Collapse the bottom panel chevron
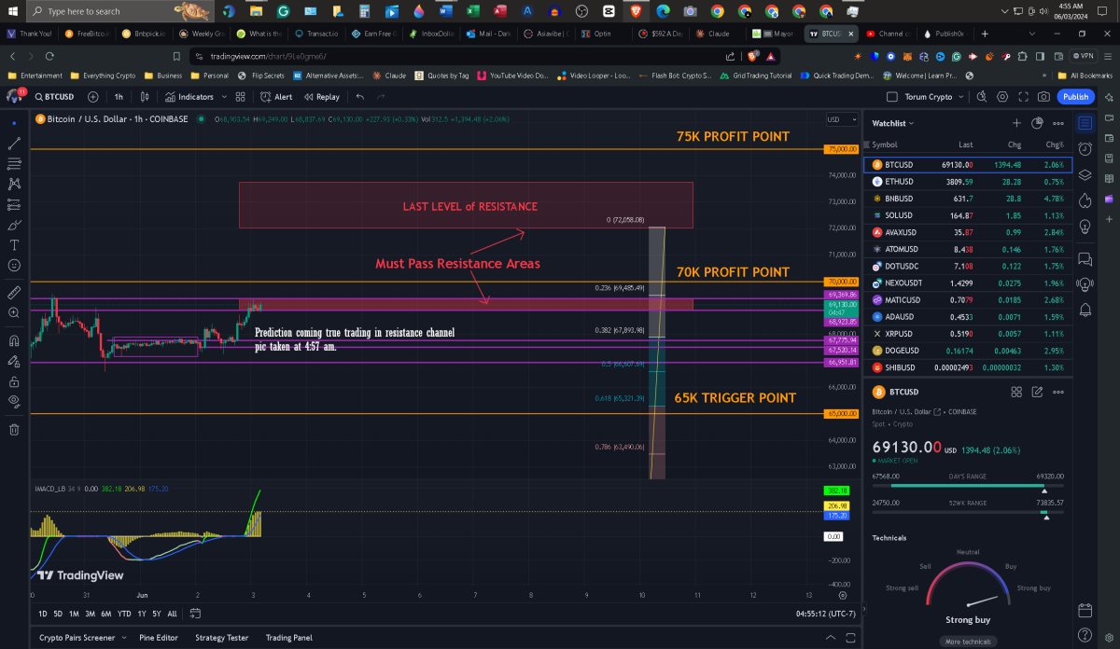Viewport: 1120px width, 649px height. click(832, 638)
